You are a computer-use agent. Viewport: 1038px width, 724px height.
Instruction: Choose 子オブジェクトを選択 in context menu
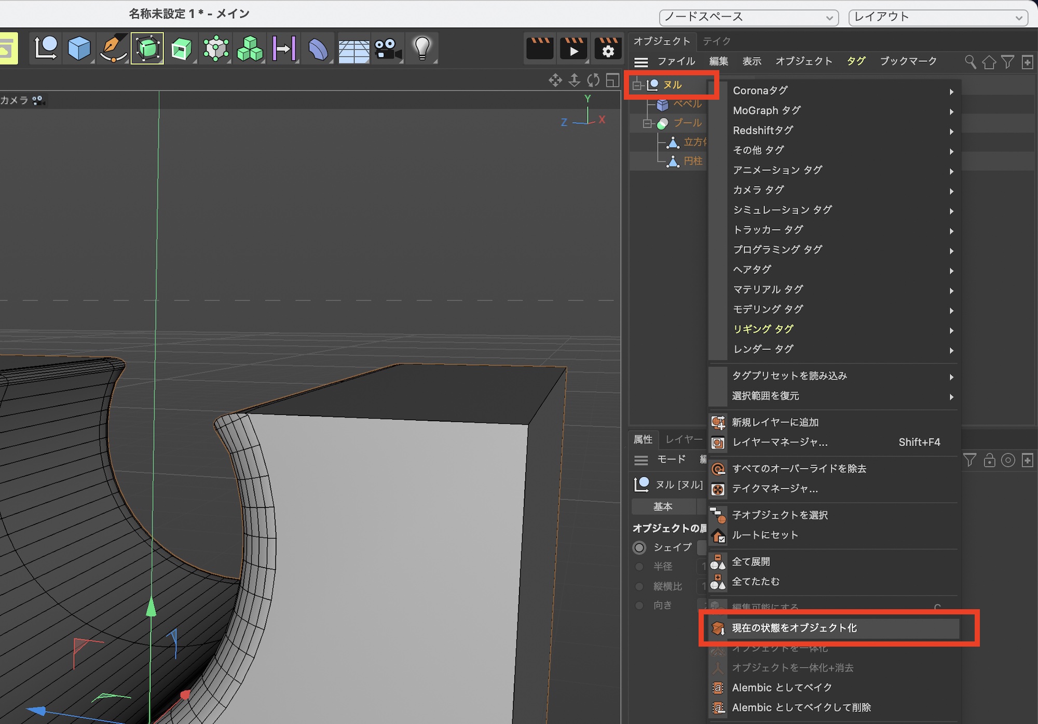tap(780, 515)
